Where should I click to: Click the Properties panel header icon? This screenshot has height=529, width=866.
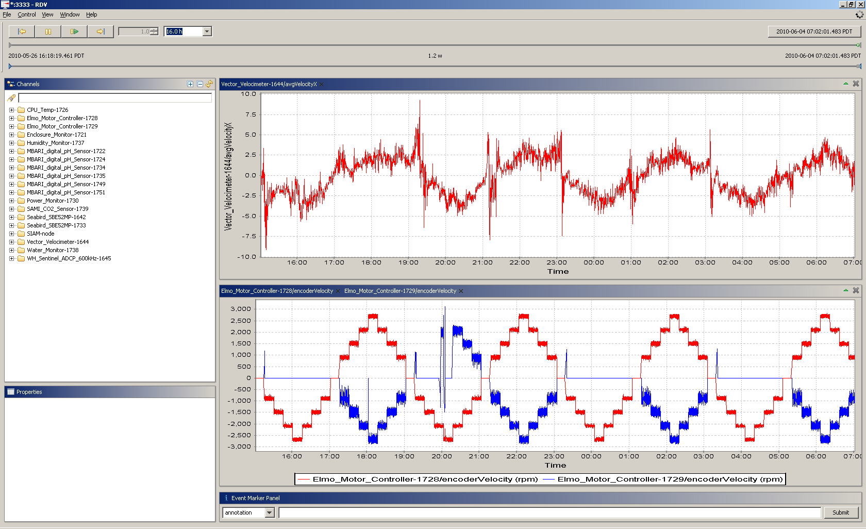11,392
